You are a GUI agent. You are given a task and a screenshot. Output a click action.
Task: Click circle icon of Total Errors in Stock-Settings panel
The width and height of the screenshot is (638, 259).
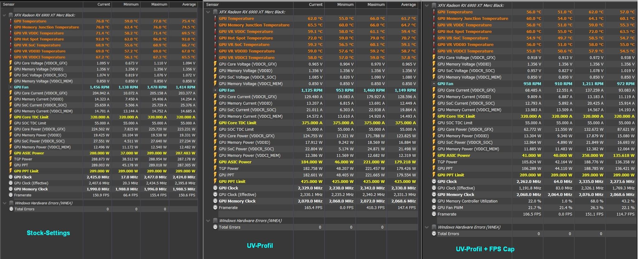(11, 209)
